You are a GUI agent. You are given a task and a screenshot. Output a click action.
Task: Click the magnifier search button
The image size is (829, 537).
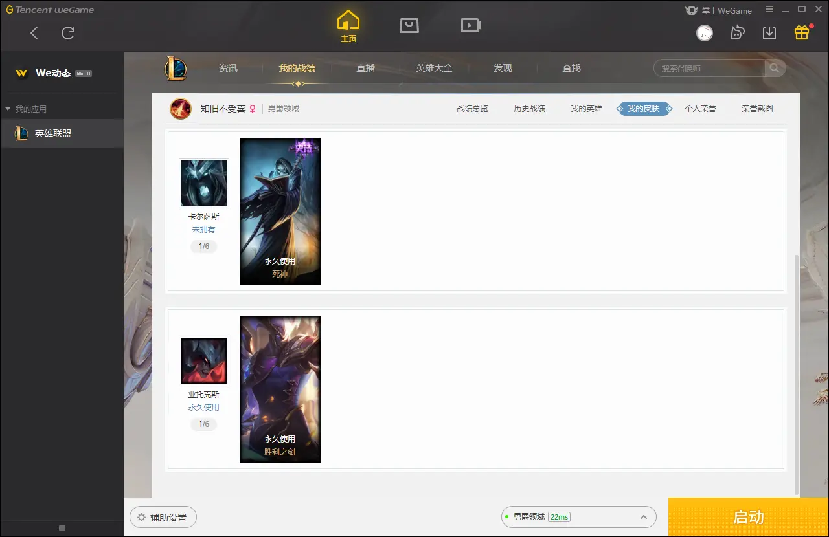[x=775, y=68]
